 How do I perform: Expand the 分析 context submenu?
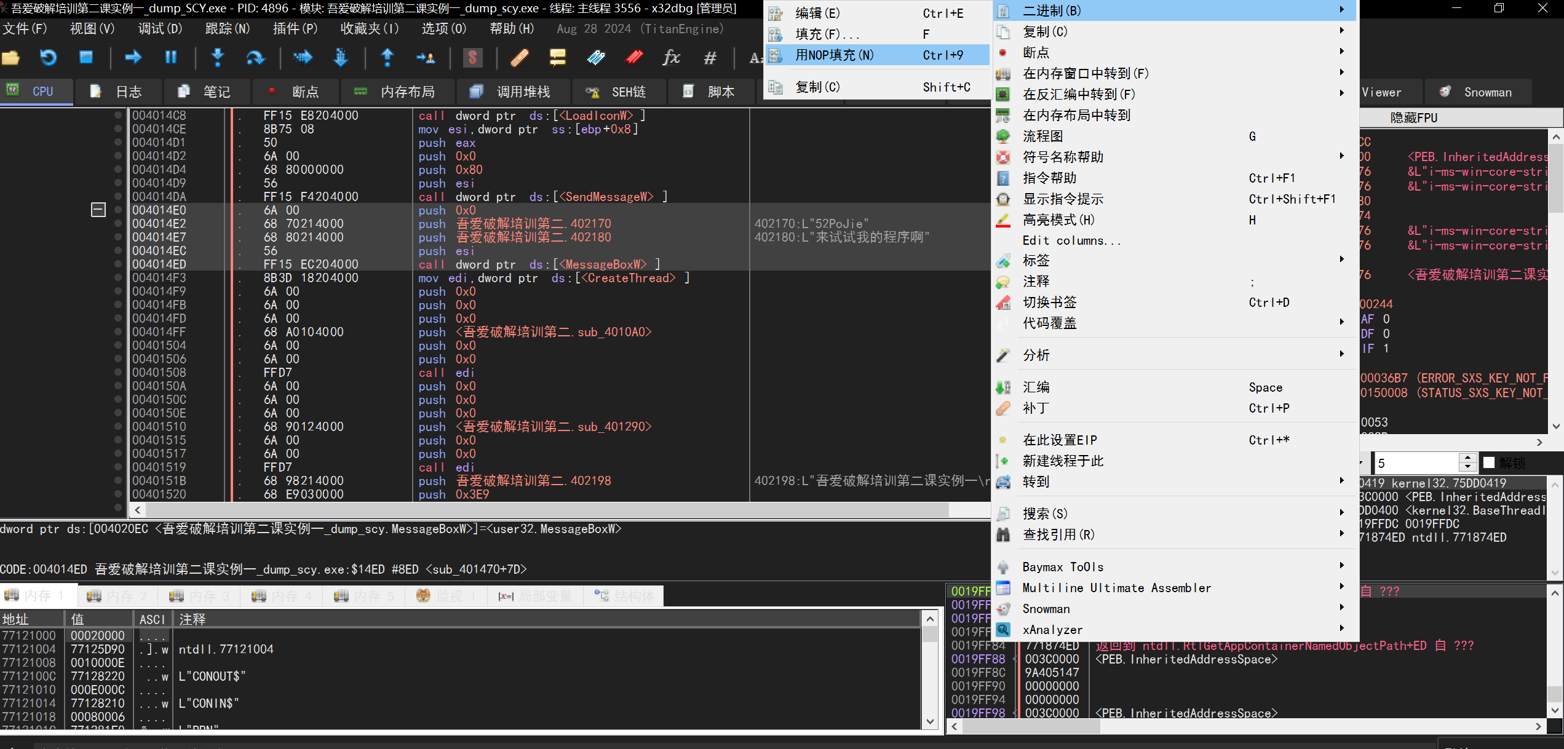1175,355
